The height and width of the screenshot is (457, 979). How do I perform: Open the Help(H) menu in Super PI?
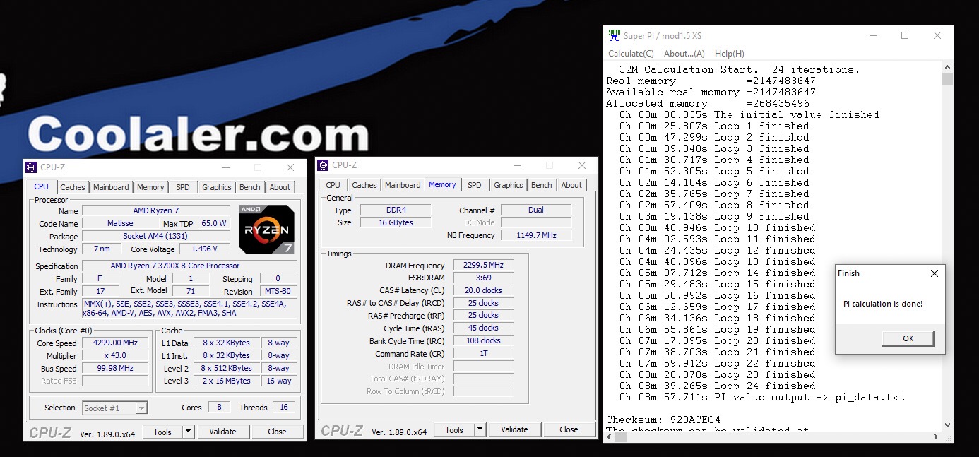730,54
